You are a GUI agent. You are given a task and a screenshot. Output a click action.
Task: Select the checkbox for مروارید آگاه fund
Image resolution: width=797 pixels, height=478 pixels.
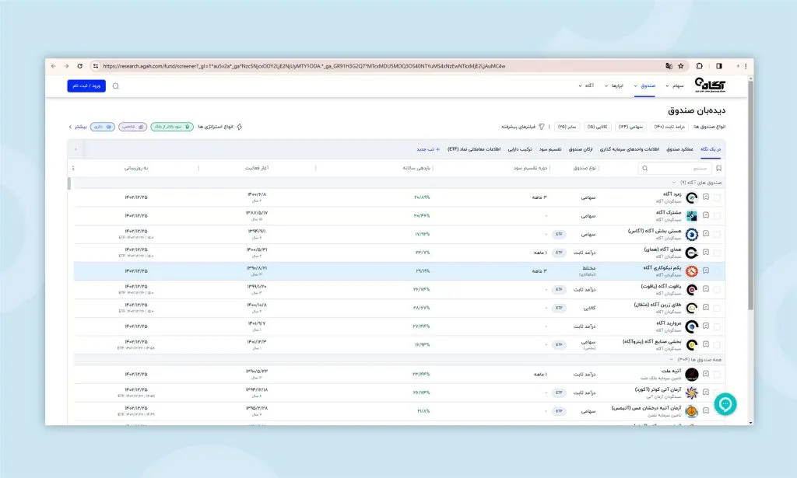point(717,326)
